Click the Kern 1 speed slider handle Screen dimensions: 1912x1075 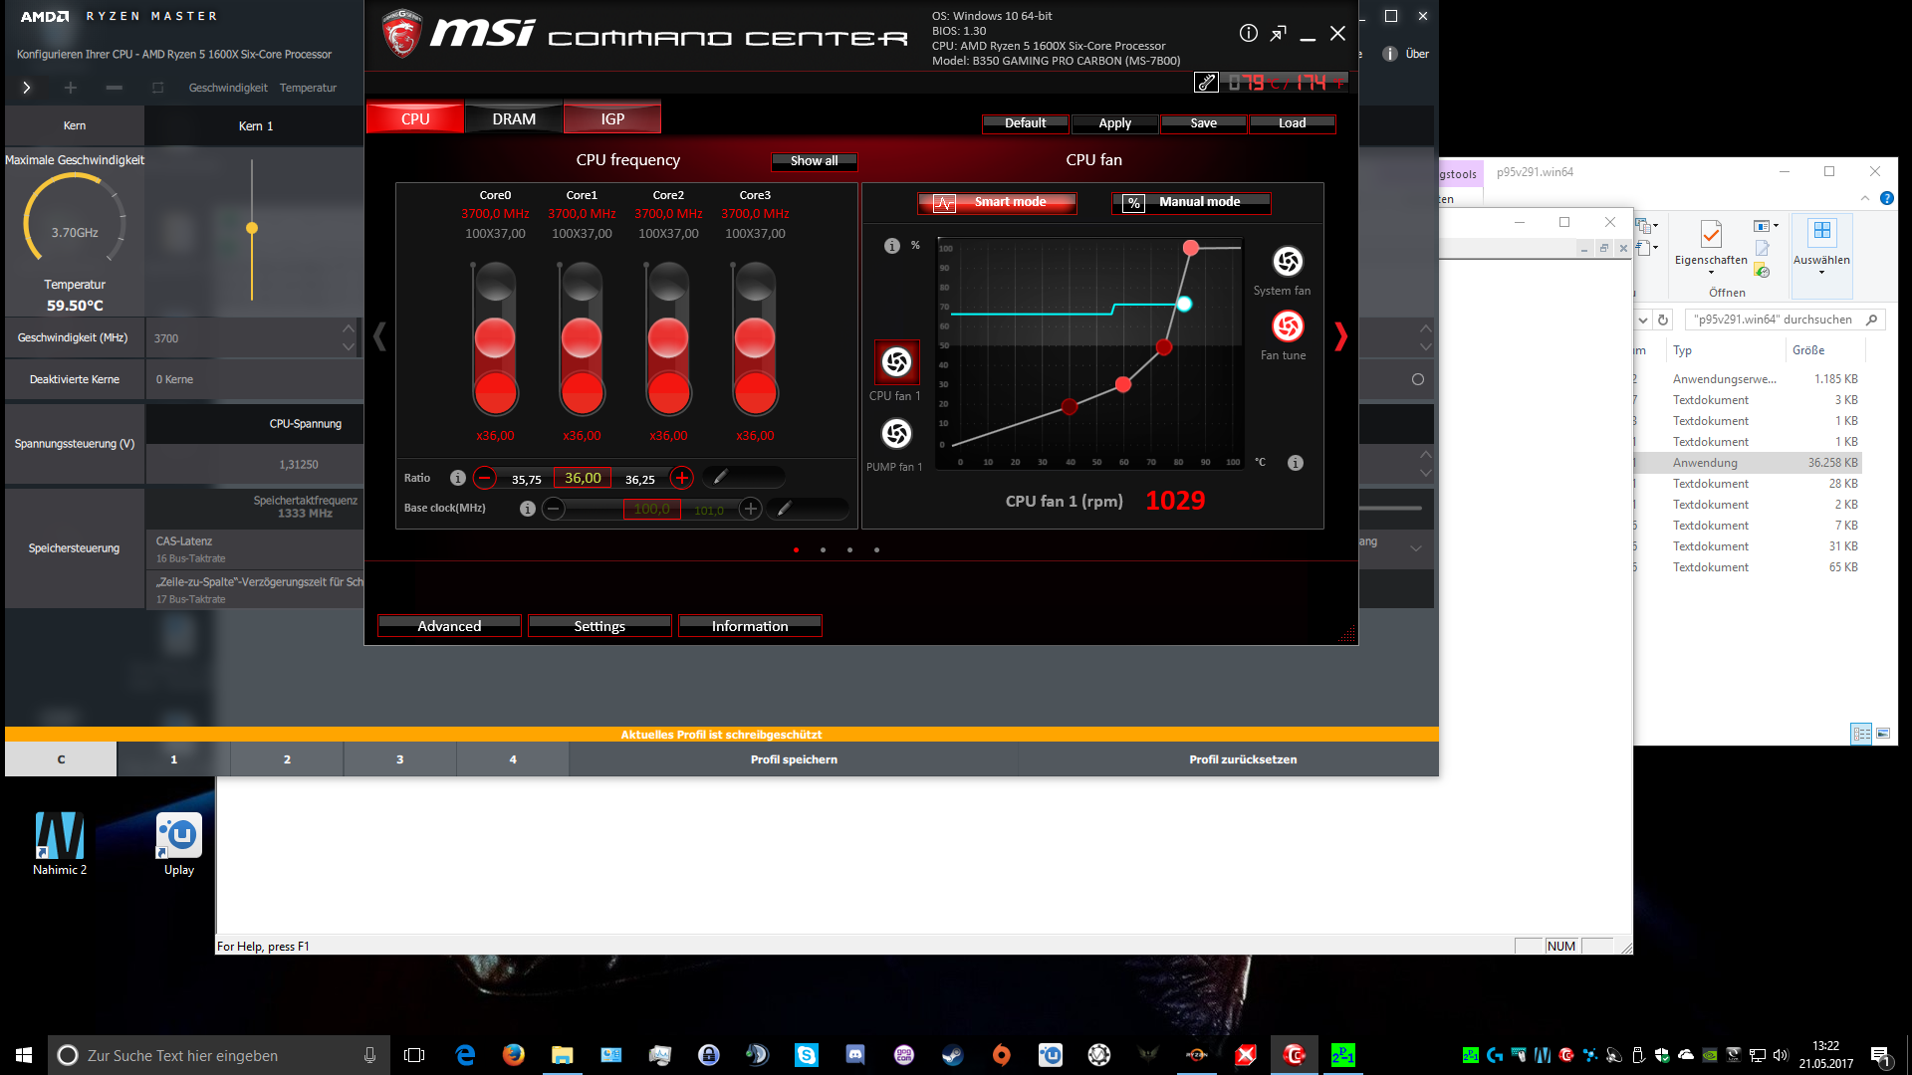pyautogui.click(x=252, y=228)
